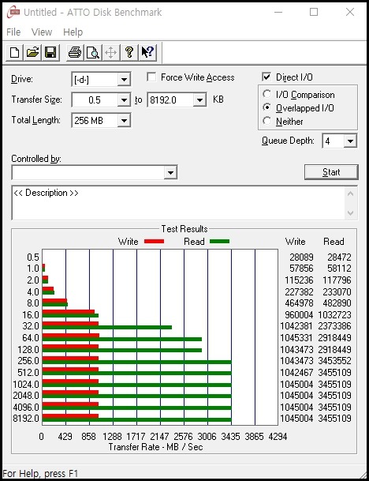Uncheck the Direct I/O checkbox
The width and height of the screenshot is (369, 481).
point(266,77)
